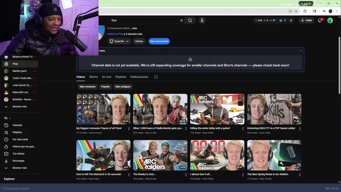The image size is (341, 192).
Task: Expand channel description with ...más
Action: click(x=134, y=28)
